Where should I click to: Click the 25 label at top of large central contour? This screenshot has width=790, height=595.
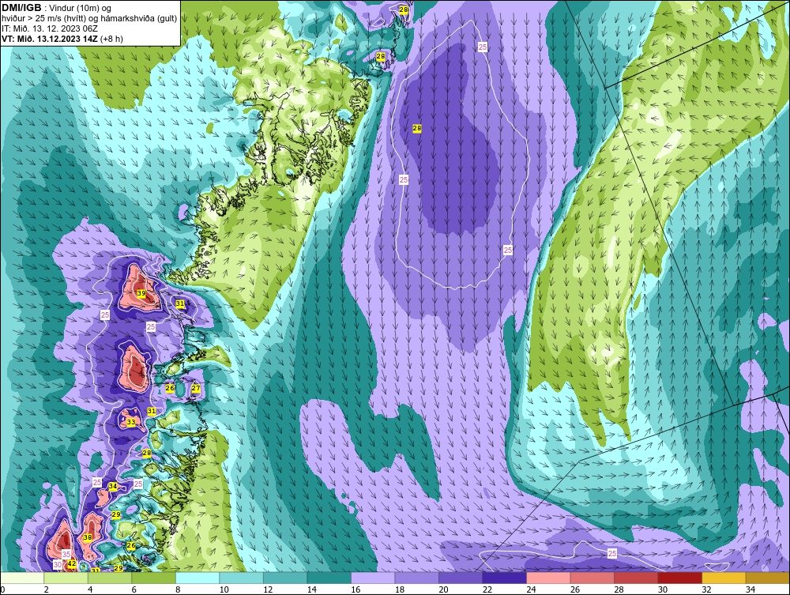(x=483, y=47)
